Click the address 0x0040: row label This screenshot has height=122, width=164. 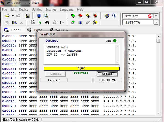[9, 73]
